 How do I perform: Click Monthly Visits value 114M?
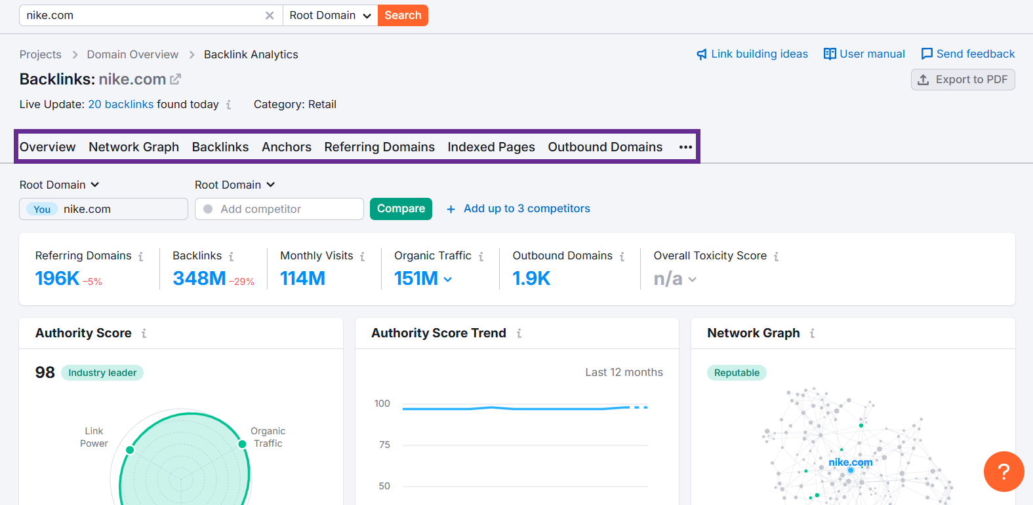(x=302, y=278)
